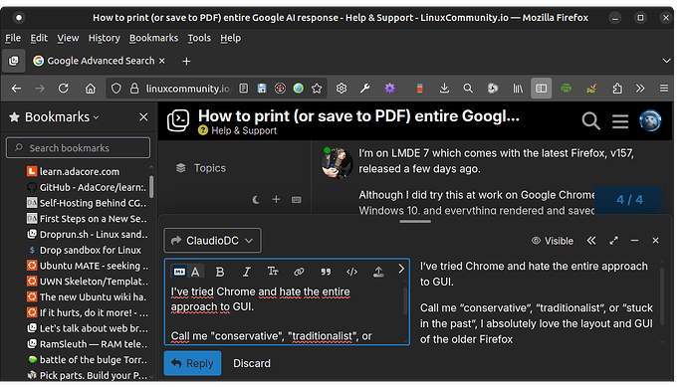
Task: Insert preformatted code in composer
Action: coord(351,273)
